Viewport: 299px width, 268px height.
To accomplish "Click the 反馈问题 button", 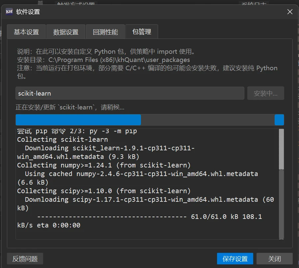I will 25,259.
